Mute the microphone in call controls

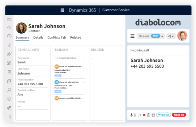(x=131, y=115)
